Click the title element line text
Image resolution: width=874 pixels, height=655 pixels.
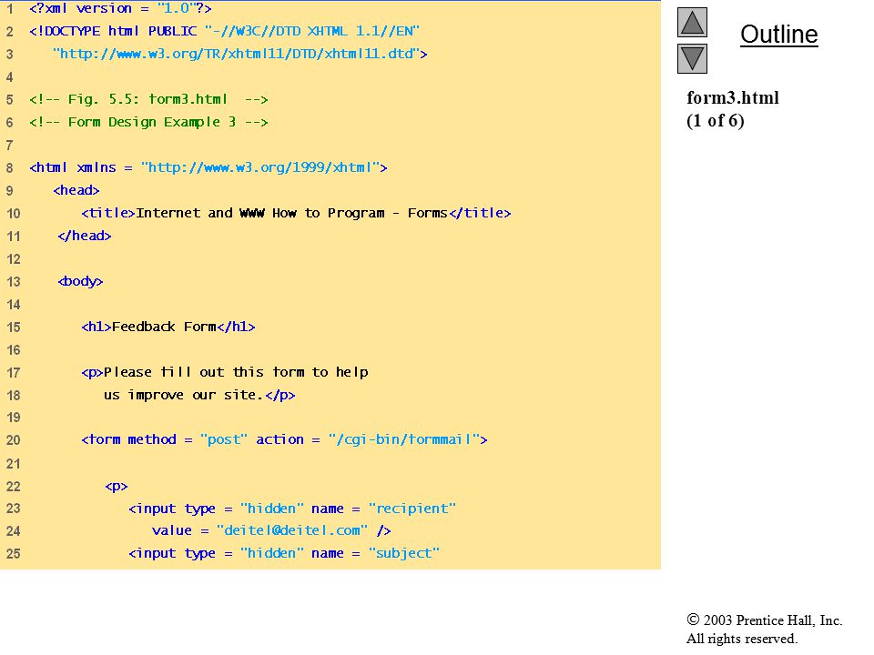[296, 213]
